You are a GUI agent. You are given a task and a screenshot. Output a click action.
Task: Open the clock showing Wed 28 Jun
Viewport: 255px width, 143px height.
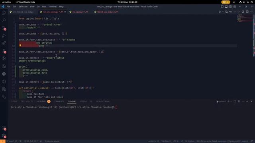coord(127,2)
